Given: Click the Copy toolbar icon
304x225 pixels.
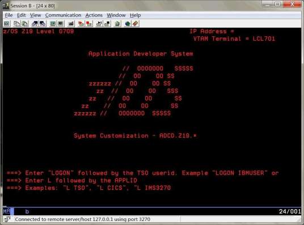Looking at the screenshot, I should click(16, 24).
